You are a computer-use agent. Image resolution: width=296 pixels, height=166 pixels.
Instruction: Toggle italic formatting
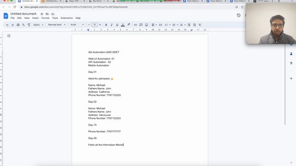coord(111,25)
